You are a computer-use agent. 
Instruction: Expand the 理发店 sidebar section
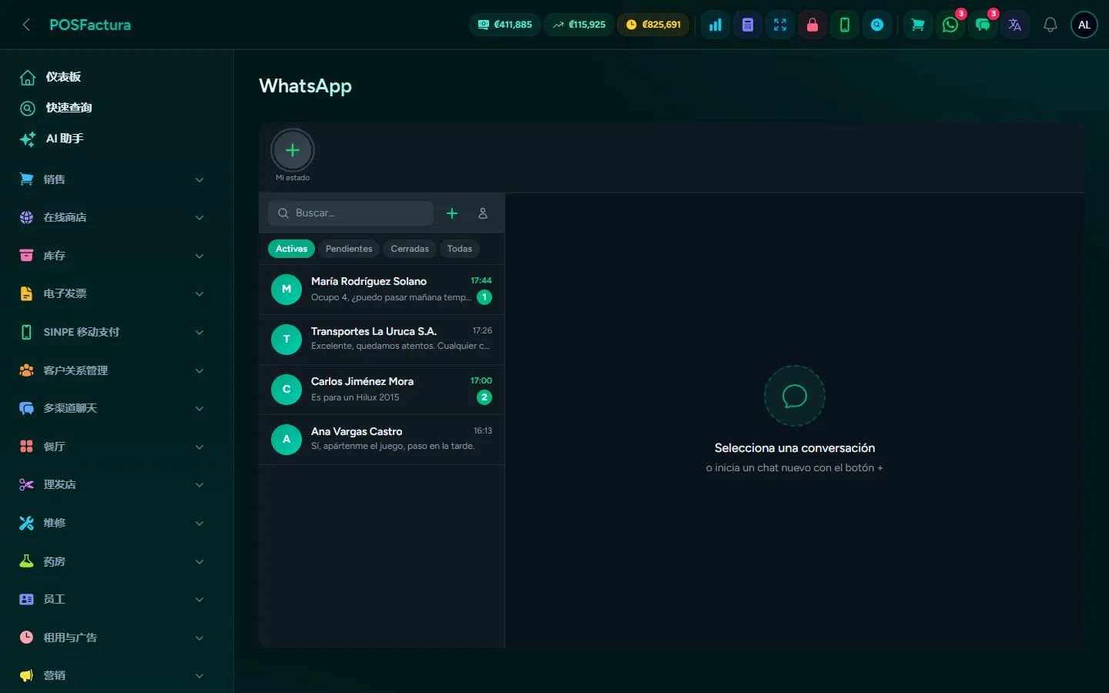[112, 484]
